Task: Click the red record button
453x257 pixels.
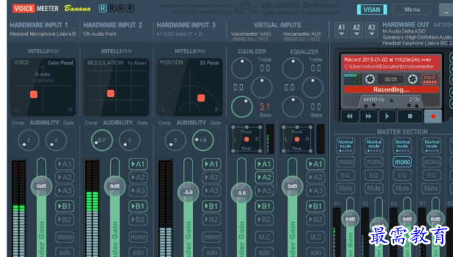Action: 433,116
